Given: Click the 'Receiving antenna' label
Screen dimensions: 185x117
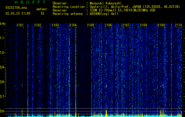Looking at the screenshot, I should [68, 14].
